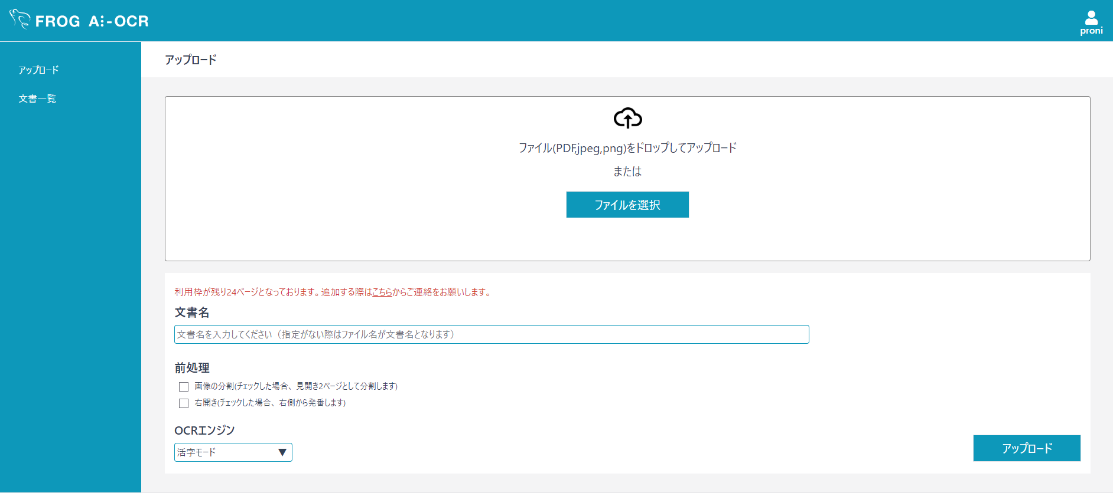The width and height of the screenshot is (1113, 493).
Task: Click the proni username label
Action: tap(1091, 31)
